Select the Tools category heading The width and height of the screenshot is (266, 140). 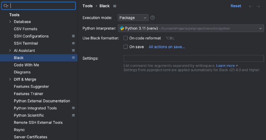click(14, 15)
